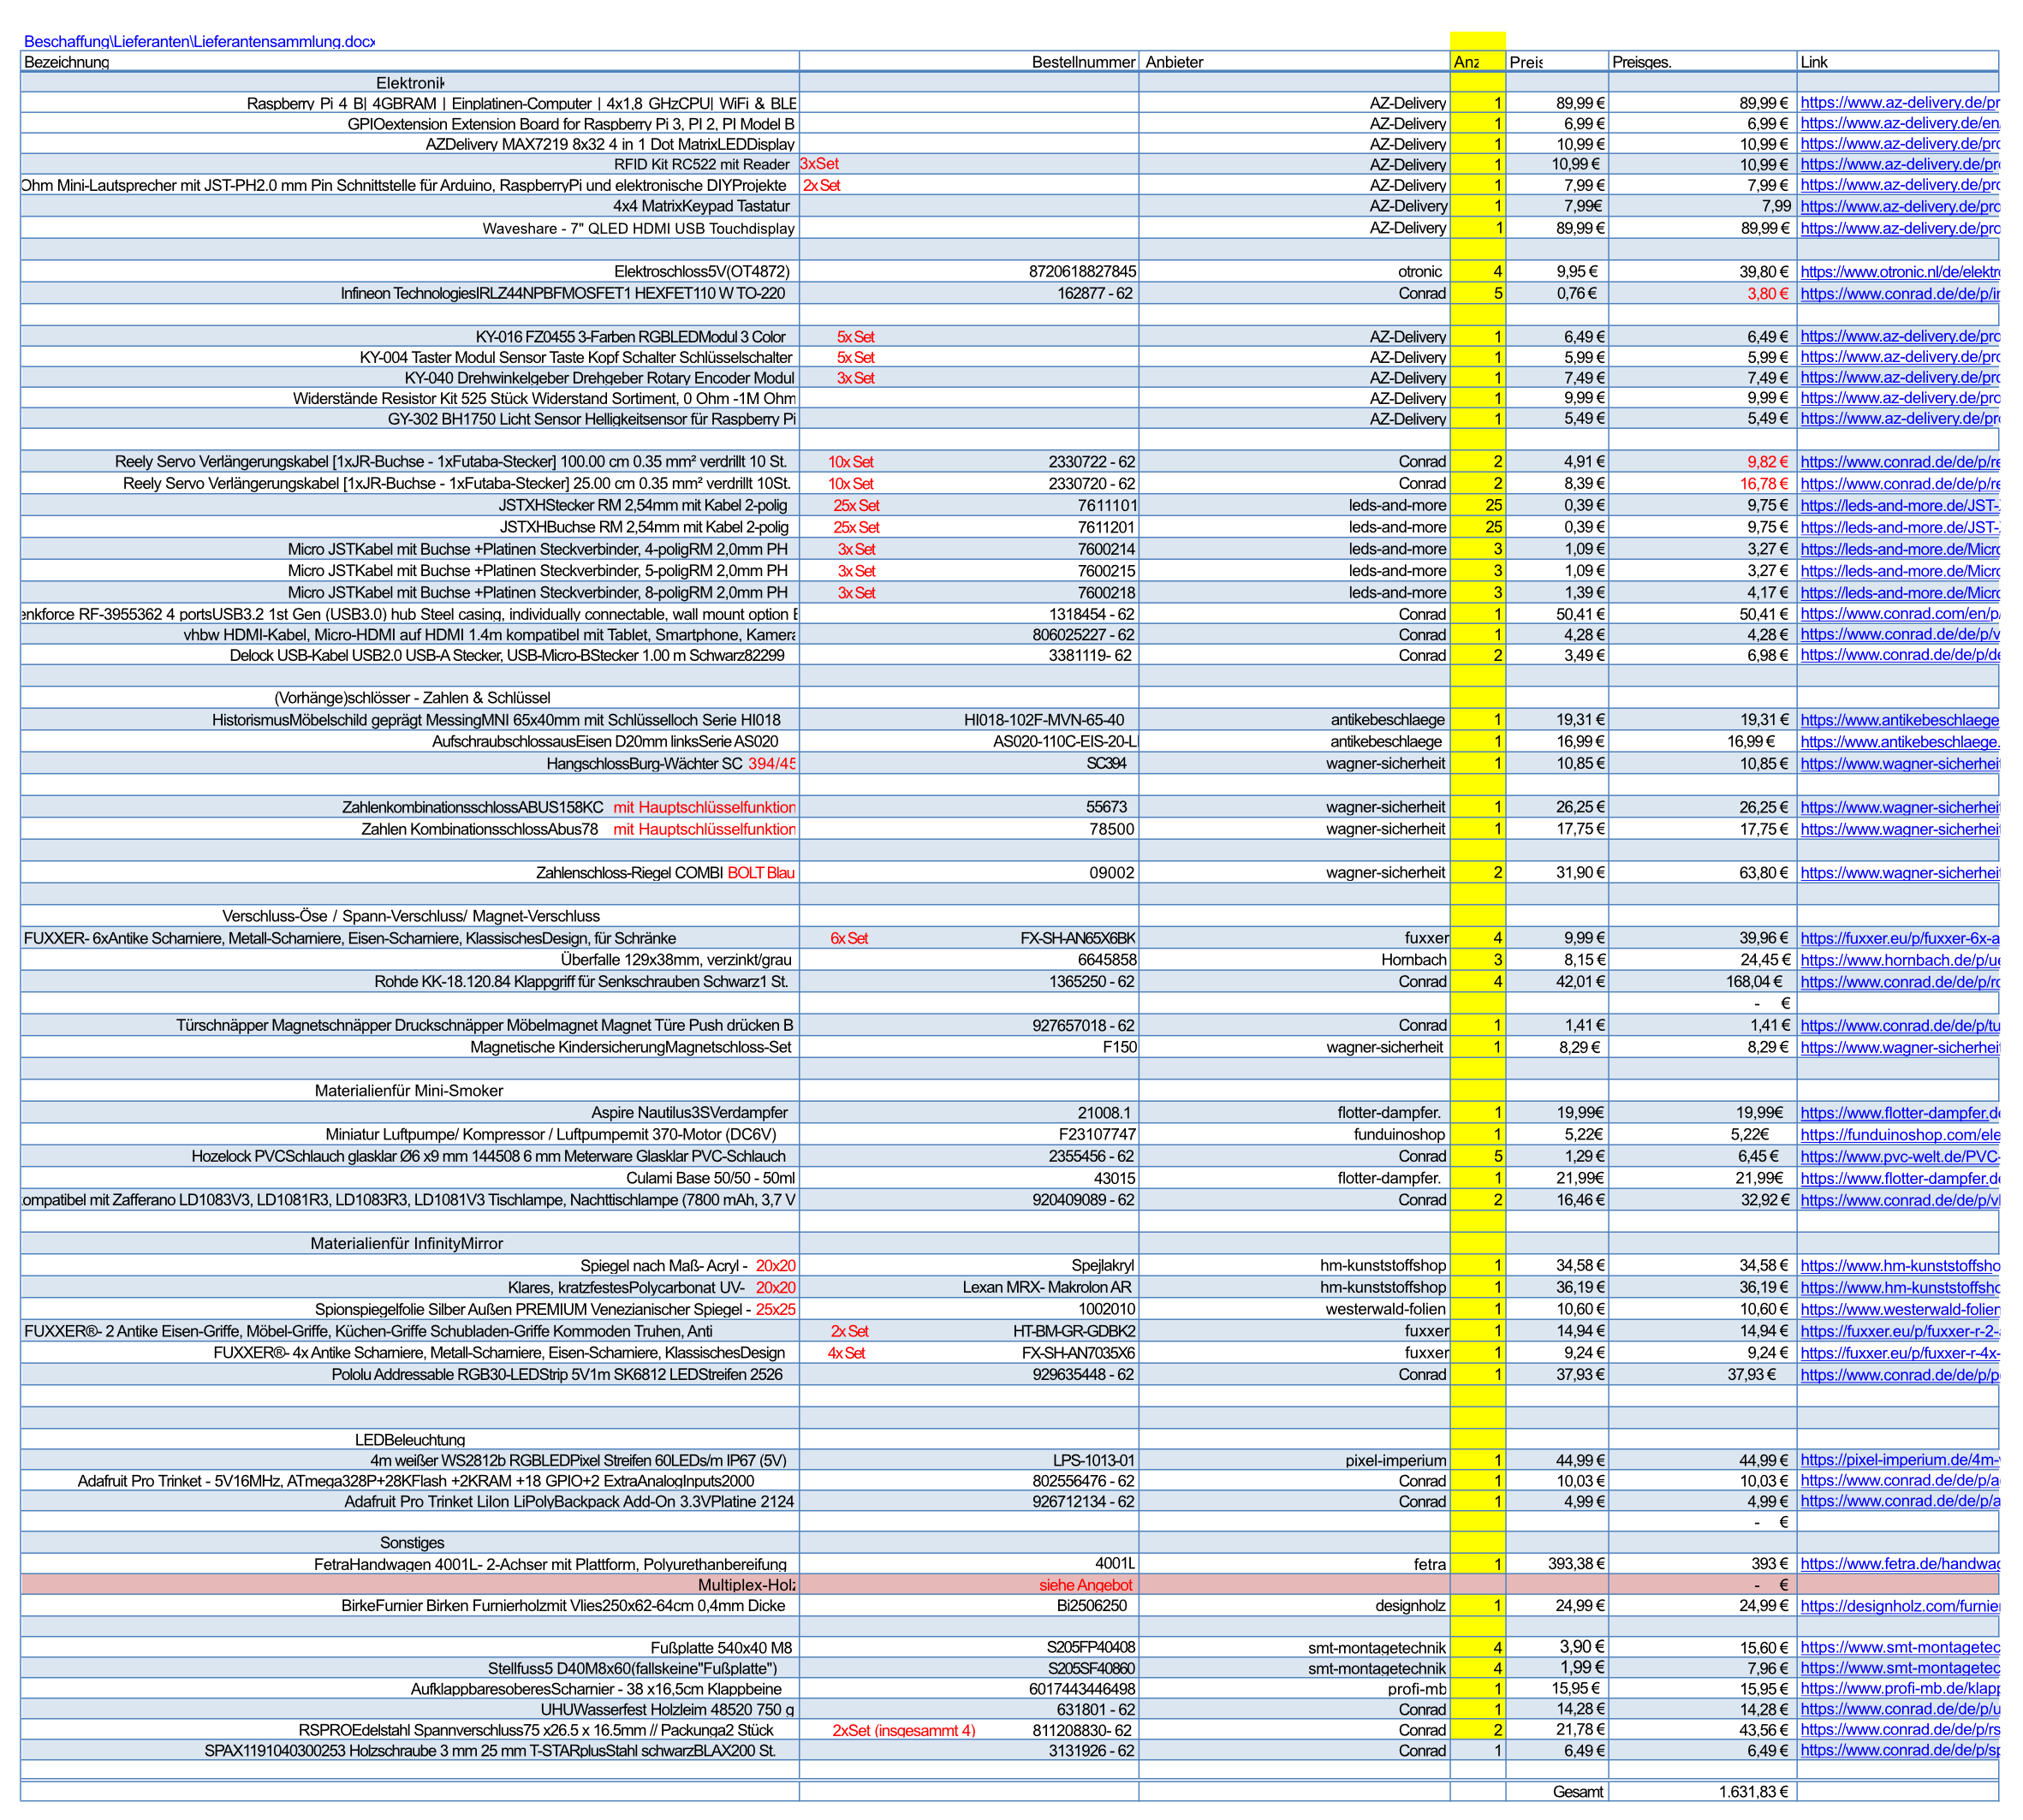2023x1820 pixels.
Task: Select the Bestellnummer header cell
Action: click(x=1082, y=62)
